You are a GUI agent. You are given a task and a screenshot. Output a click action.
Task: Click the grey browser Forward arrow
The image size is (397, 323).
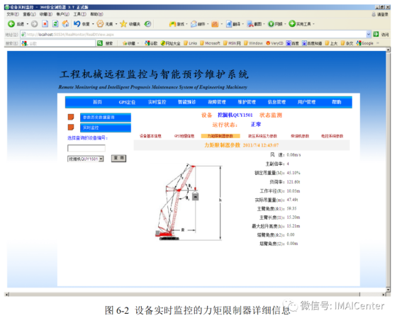(34, 24)
